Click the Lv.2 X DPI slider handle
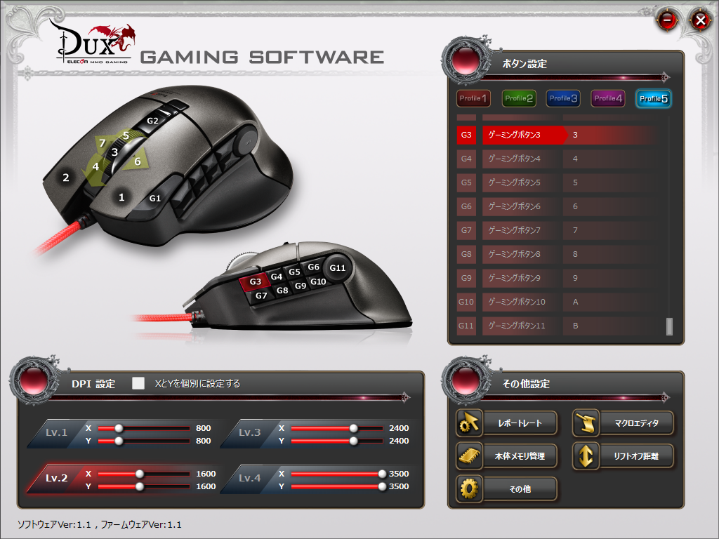The height and width of the screenshot is (539, 719). pos(140,474)
